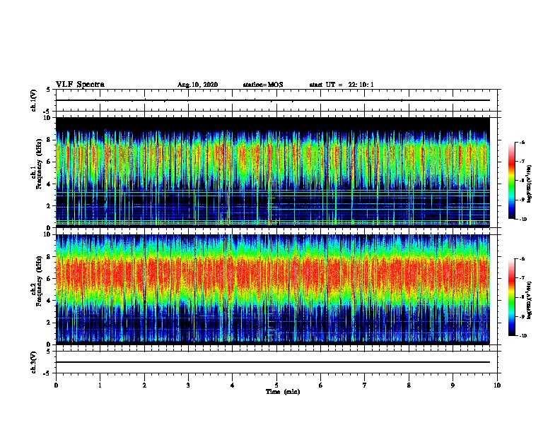This screenshot has width=560, height=432.
Task: Click the date 'Aug.10, 2020' label
Action: pos(197,85)
